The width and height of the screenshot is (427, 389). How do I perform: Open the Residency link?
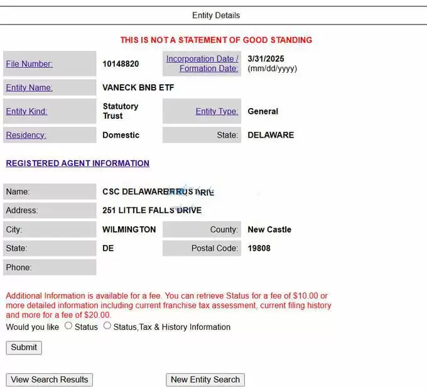pyautogui.click(x=26, y=135)
